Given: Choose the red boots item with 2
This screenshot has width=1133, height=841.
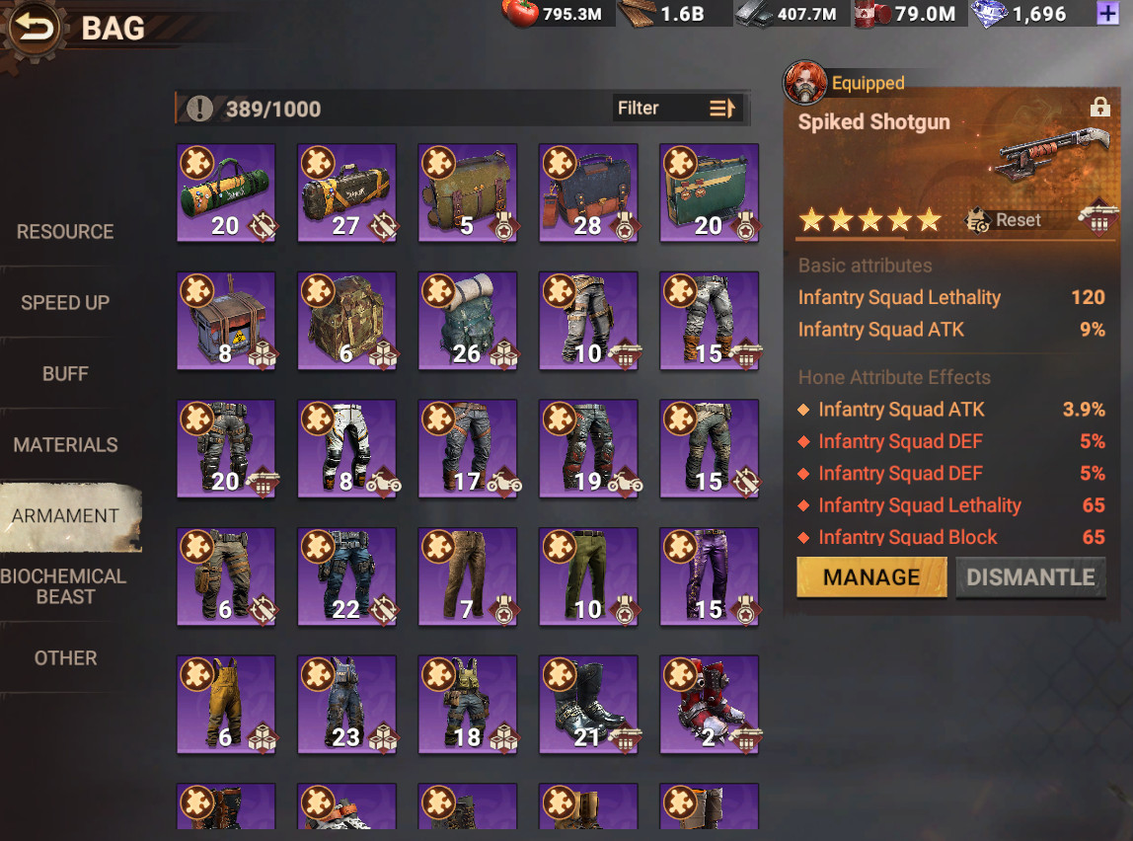Looking at the screenshot, I should coord(709,705).
